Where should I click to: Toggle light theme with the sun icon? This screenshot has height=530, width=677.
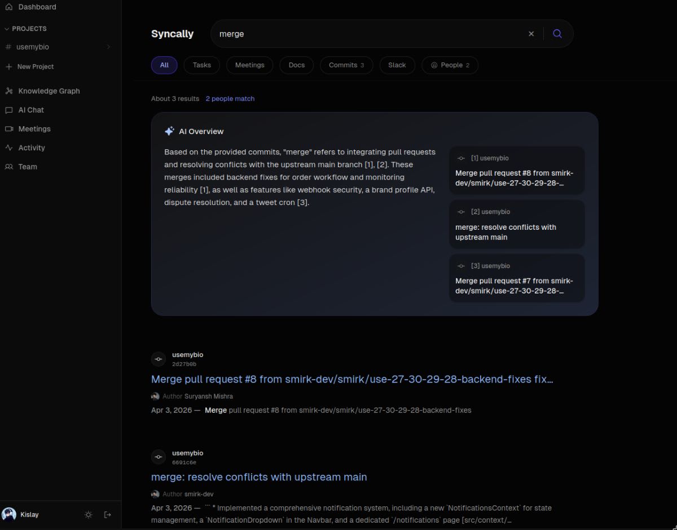point(88,514)
